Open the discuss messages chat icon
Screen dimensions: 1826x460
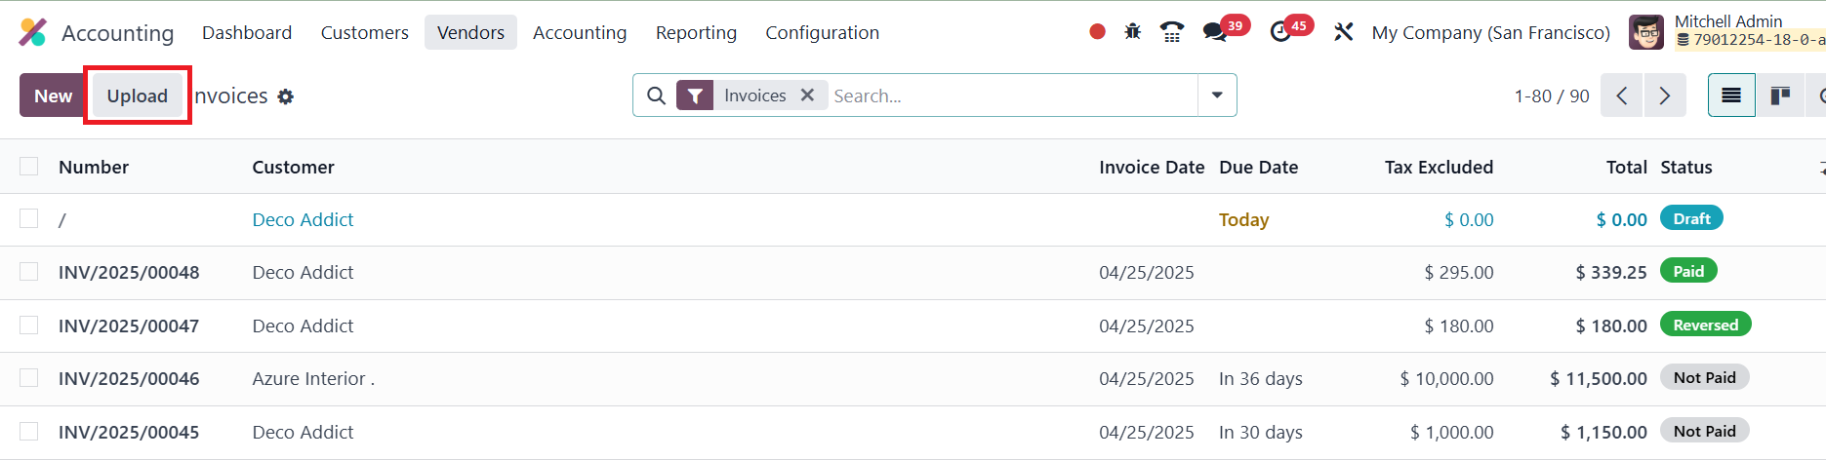[1215, 32]
